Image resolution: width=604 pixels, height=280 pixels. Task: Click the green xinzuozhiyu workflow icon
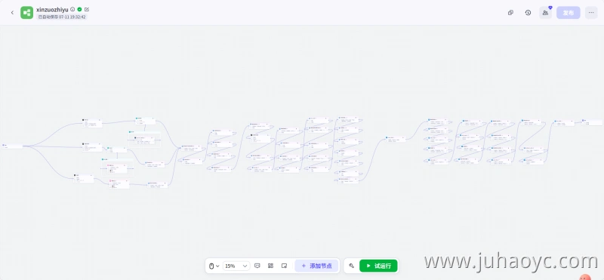27,13
